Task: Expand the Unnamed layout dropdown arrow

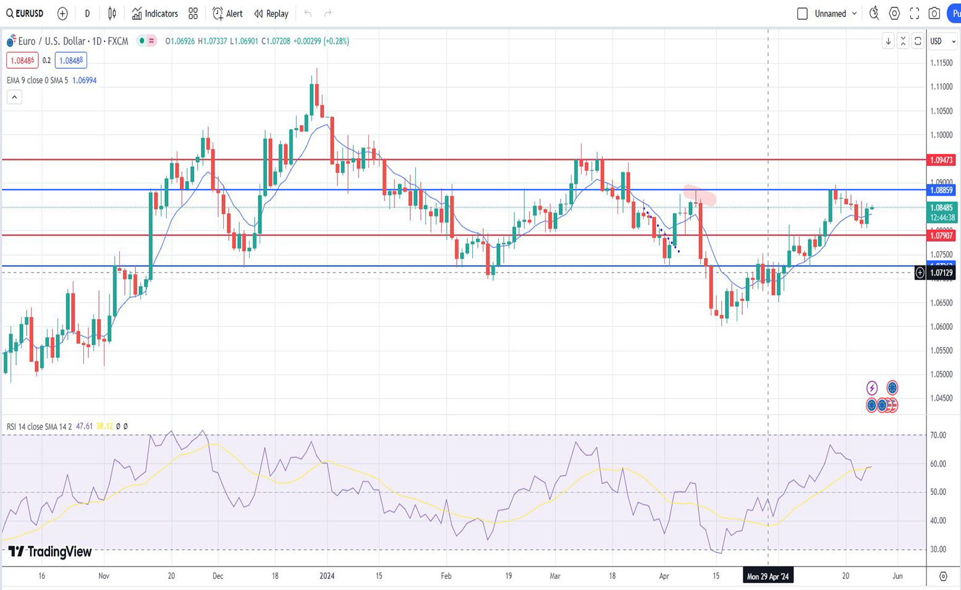Action: 855,14
